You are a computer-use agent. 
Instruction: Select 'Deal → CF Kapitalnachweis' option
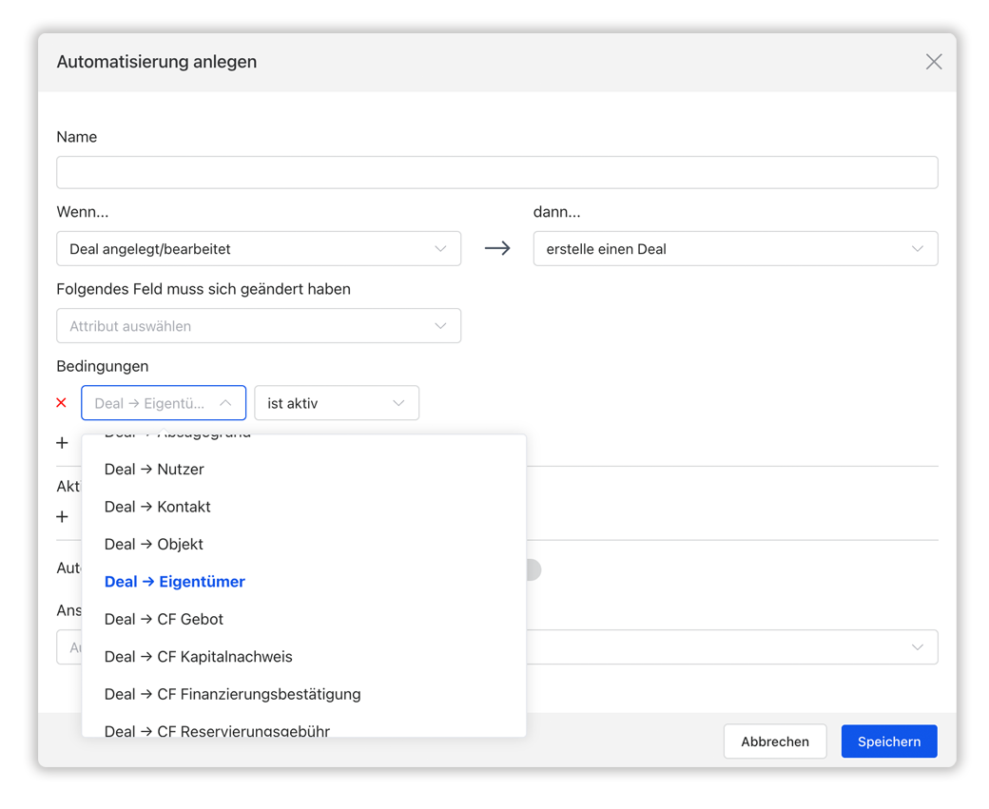(199, 657)
